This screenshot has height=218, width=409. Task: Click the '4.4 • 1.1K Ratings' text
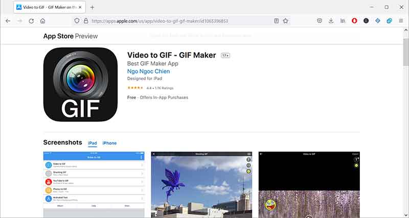[x=160, y=88]
